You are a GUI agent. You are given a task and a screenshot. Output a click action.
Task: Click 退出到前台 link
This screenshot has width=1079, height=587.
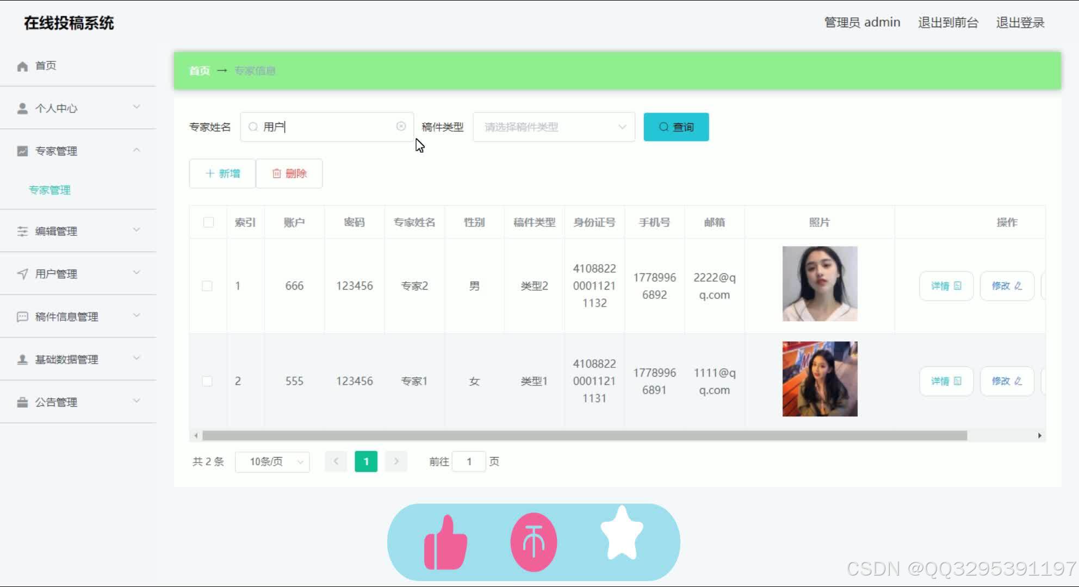pos(948,23)
